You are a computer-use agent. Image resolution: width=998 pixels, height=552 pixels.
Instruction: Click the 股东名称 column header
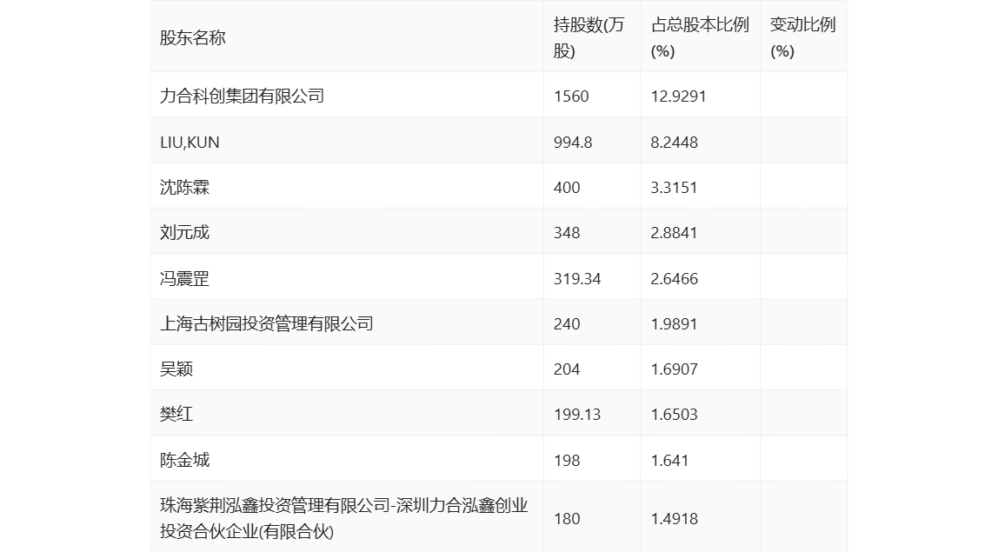click(193, 38)
